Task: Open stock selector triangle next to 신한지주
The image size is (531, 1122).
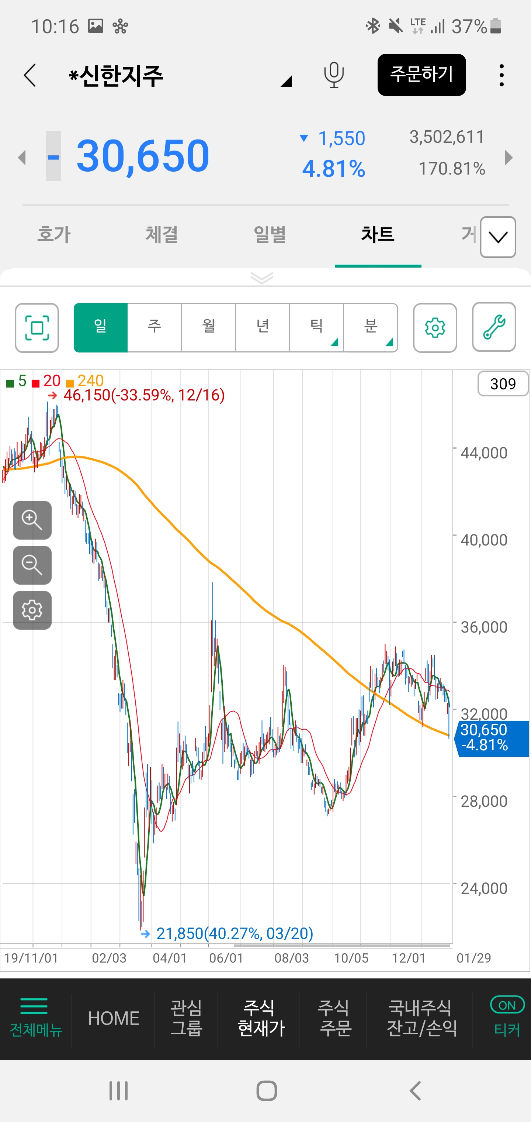Action: (x=286, y=81)
